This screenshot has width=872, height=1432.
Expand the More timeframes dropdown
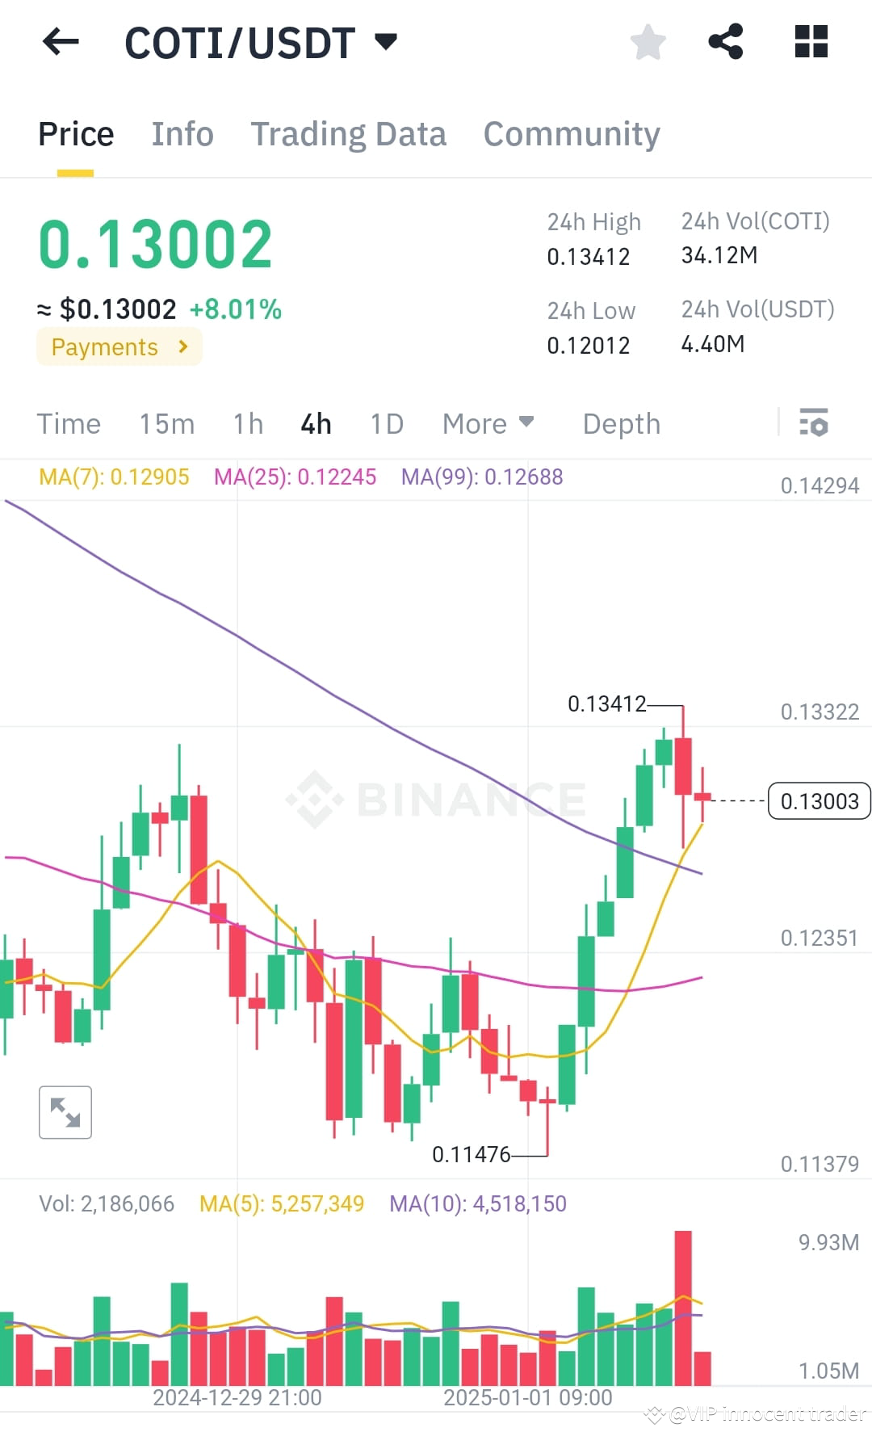(487, 422)
